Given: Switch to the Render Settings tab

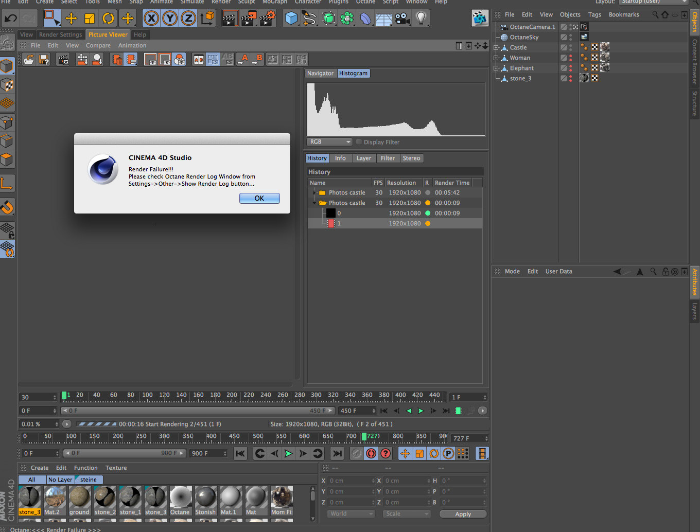Looking at the screenshot, I should pyautogui.click(x=60, y=34).
